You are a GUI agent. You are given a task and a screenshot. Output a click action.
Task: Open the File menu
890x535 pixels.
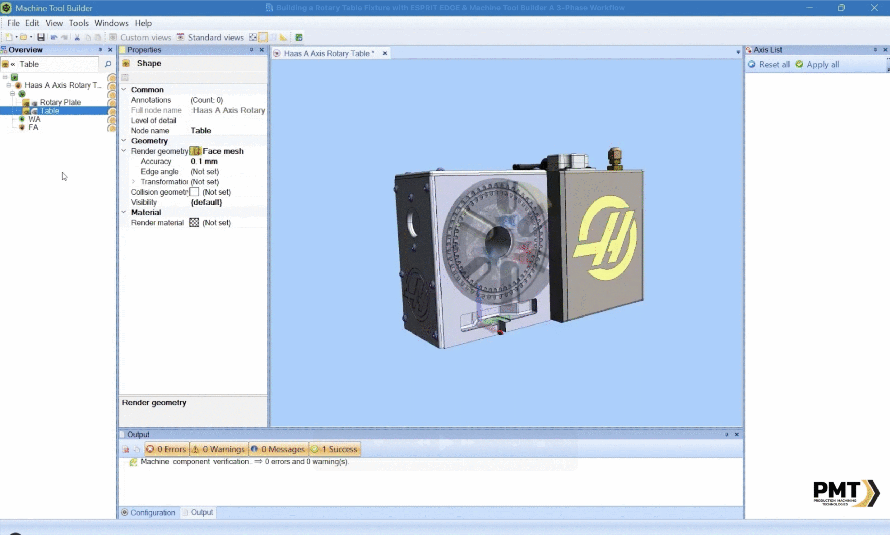(14, 23)
